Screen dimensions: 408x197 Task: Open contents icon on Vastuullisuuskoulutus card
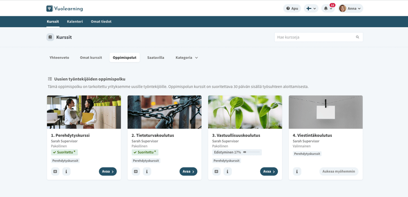pyautogui.click(x=217, y=172)
